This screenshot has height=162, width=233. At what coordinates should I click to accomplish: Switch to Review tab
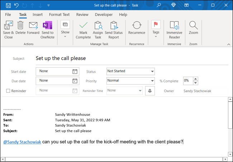[x=82, y=15]
